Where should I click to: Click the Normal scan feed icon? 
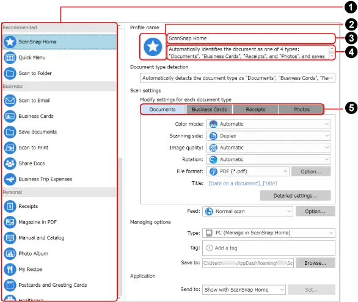pyautogui.click(x=209, y=212)
